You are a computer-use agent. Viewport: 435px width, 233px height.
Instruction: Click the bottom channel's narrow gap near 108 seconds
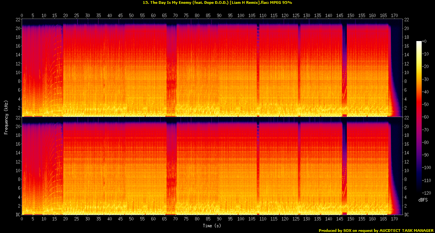258,167
